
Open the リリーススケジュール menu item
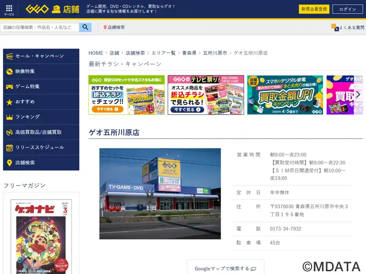click(x=41, y=148)
